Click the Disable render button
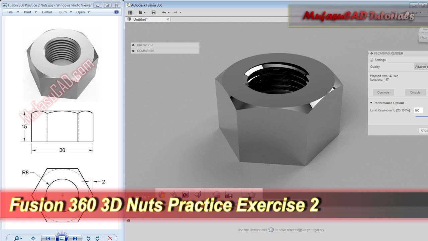Viewport: 428px width, 241px height. tap(415, 92)
